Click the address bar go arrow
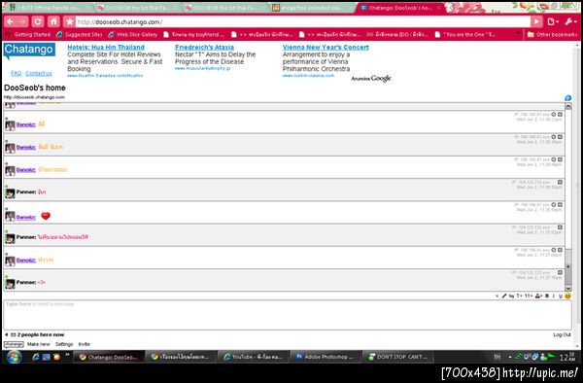Viewport: 583px width, 383px height. pyautogui.click(x=536, y=22)
